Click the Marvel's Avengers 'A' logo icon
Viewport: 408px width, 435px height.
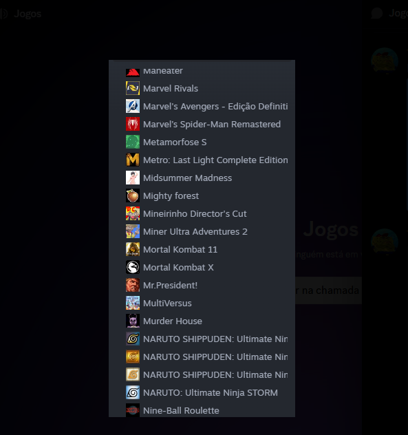click(133, 106)
